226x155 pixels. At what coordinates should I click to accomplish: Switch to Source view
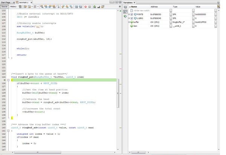pyautogui.click(x=4, y=7)
